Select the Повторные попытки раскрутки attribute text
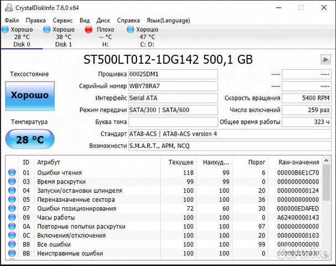Image resolution: width=336 pixels, height=266 pixels. coord(81,227)
